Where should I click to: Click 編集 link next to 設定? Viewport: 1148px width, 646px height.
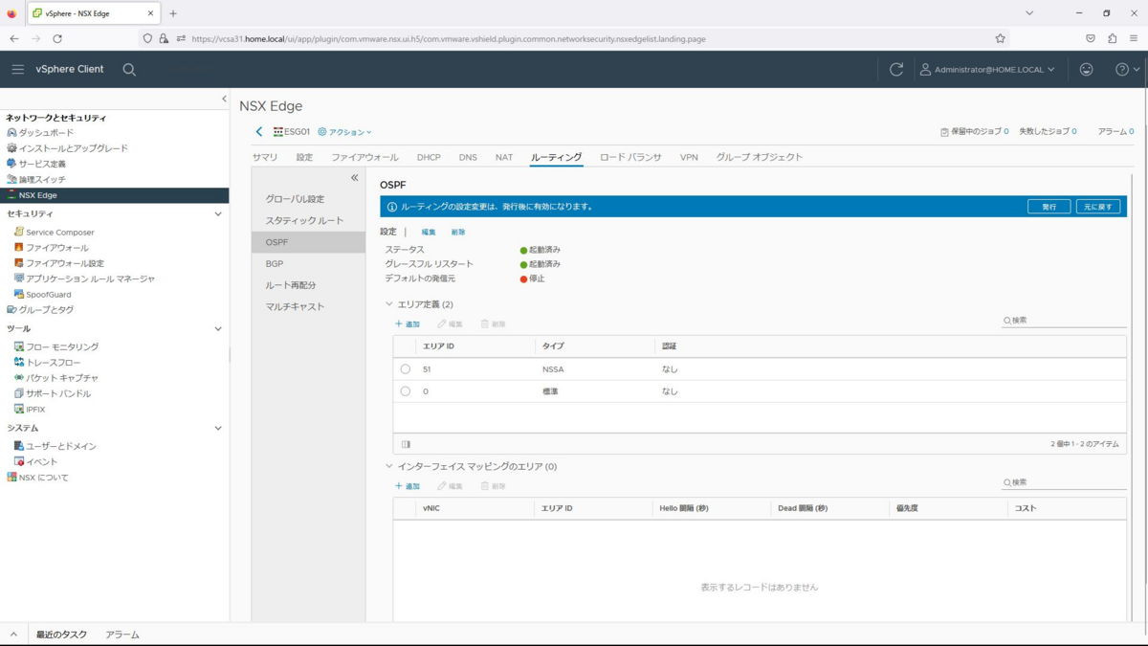click(429, 233)
